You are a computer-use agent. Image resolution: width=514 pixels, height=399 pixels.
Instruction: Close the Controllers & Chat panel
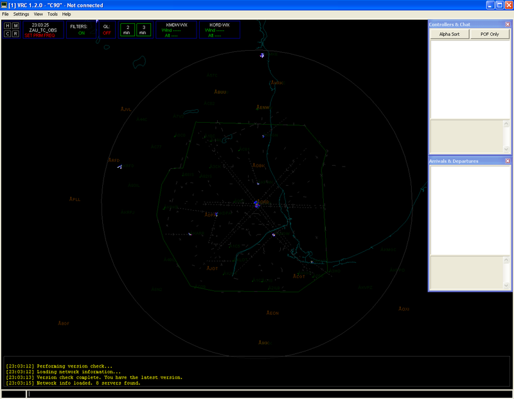[507, 24]
